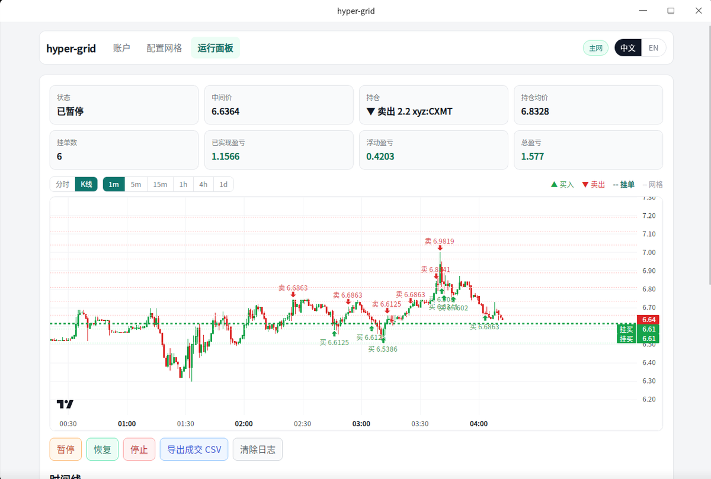
Task: Click the hyper-grid logo text
Action: point(71,48)
